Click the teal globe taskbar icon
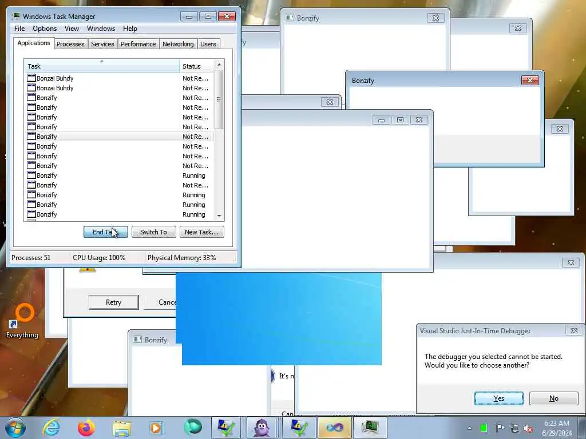 [193, 428]
